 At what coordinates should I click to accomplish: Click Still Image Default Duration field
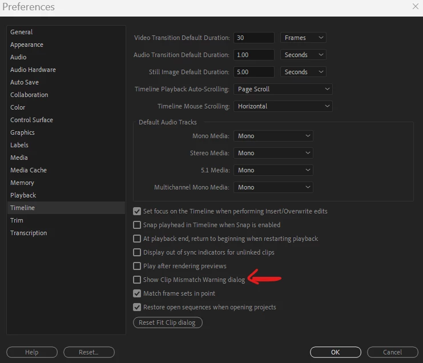(x=254, y=72)
